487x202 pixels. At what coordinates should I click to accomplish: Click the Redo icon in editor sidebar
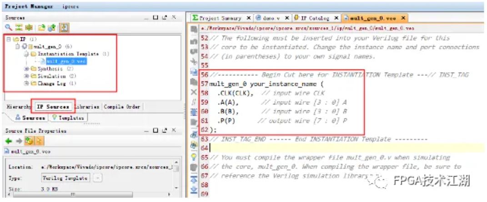(x=194, y=51)
